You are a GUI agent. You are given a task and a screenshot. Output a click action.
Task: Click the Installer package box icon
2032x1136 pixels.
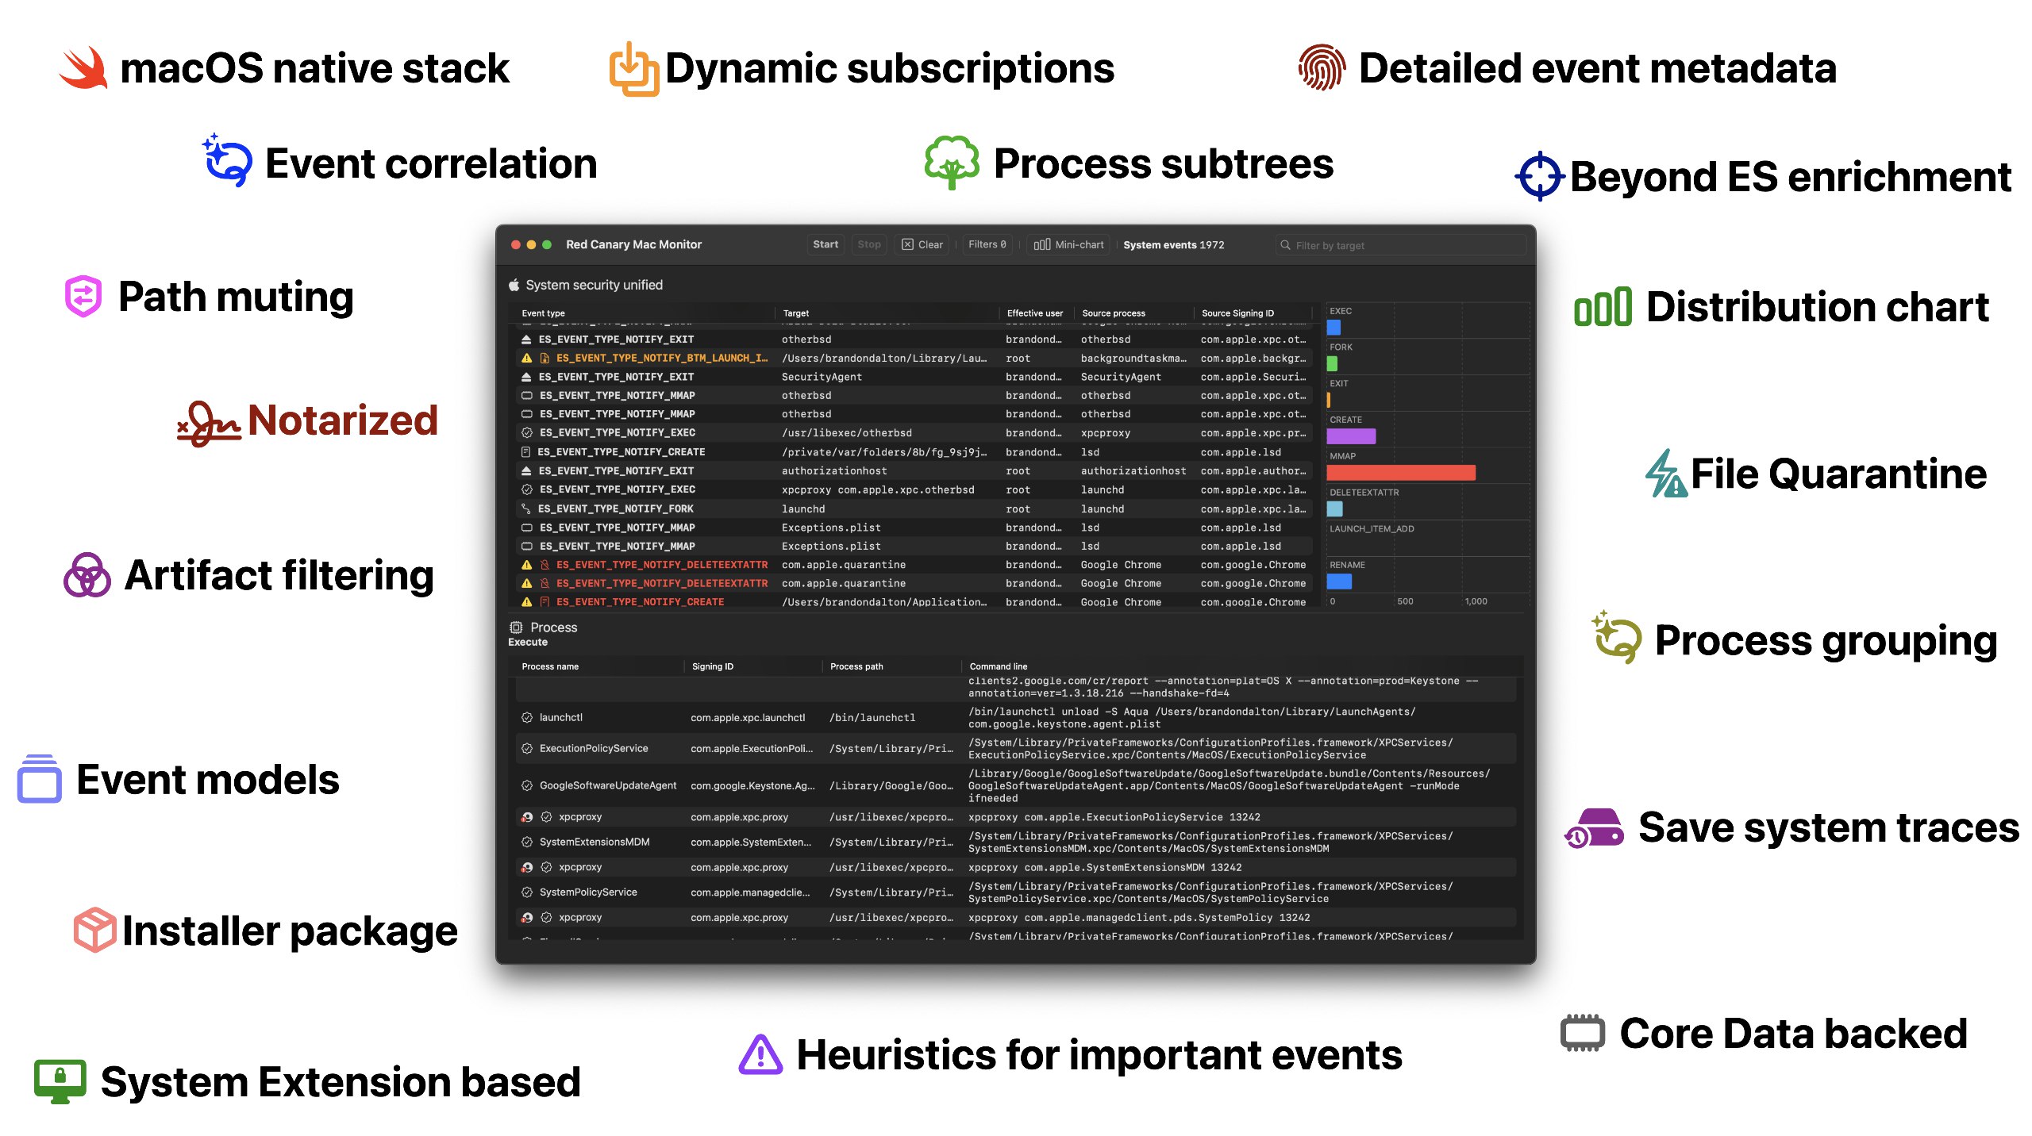click(x=94, y=930)
